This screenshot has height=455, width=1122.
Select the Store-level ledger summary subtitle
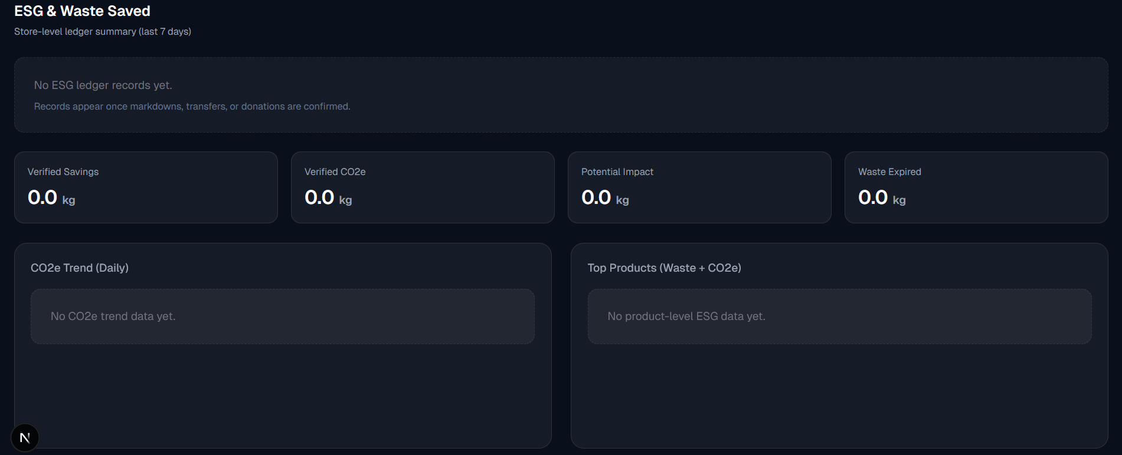[x=103, y=31]
